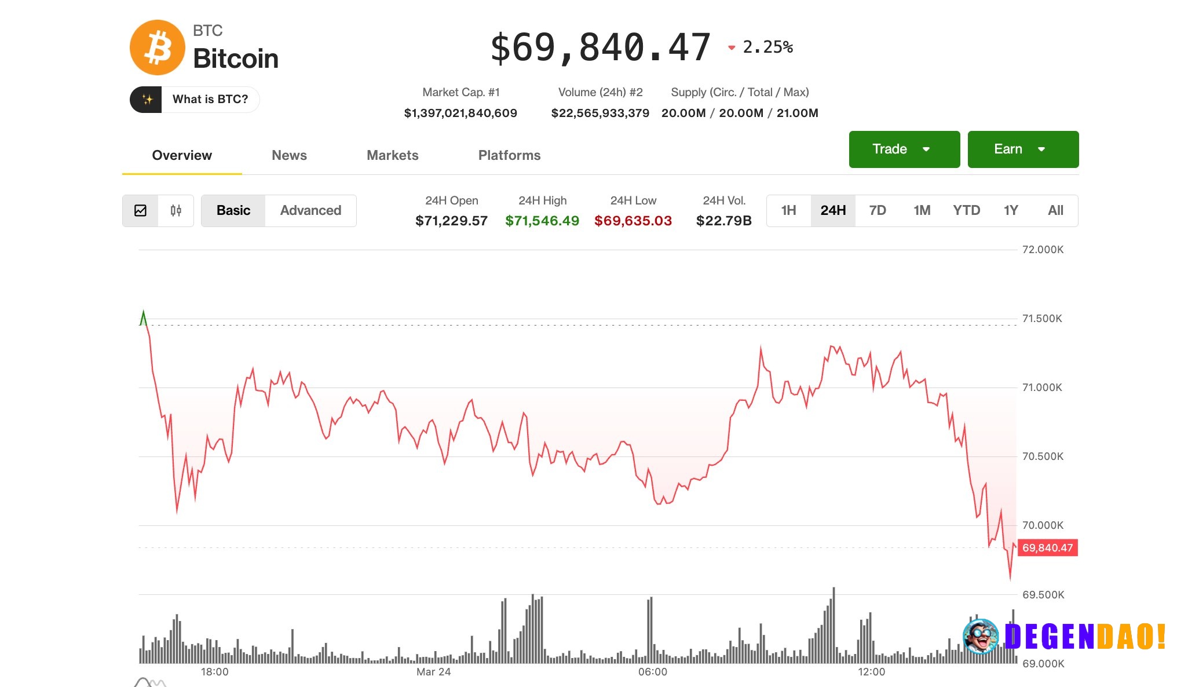Click the sparkles icon on What is BTC
The height and width of the screenshot is (687, 1199).
tap(148, 99)
